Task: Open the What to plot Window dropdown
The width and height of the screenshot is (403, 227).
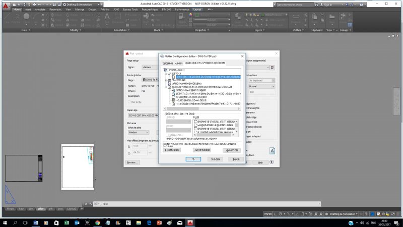Action: click(x=138, y=132)
